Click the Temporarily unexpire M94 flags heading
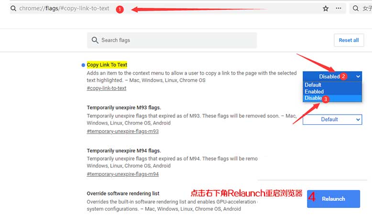The image size is (372, 215). coord(124,151)
